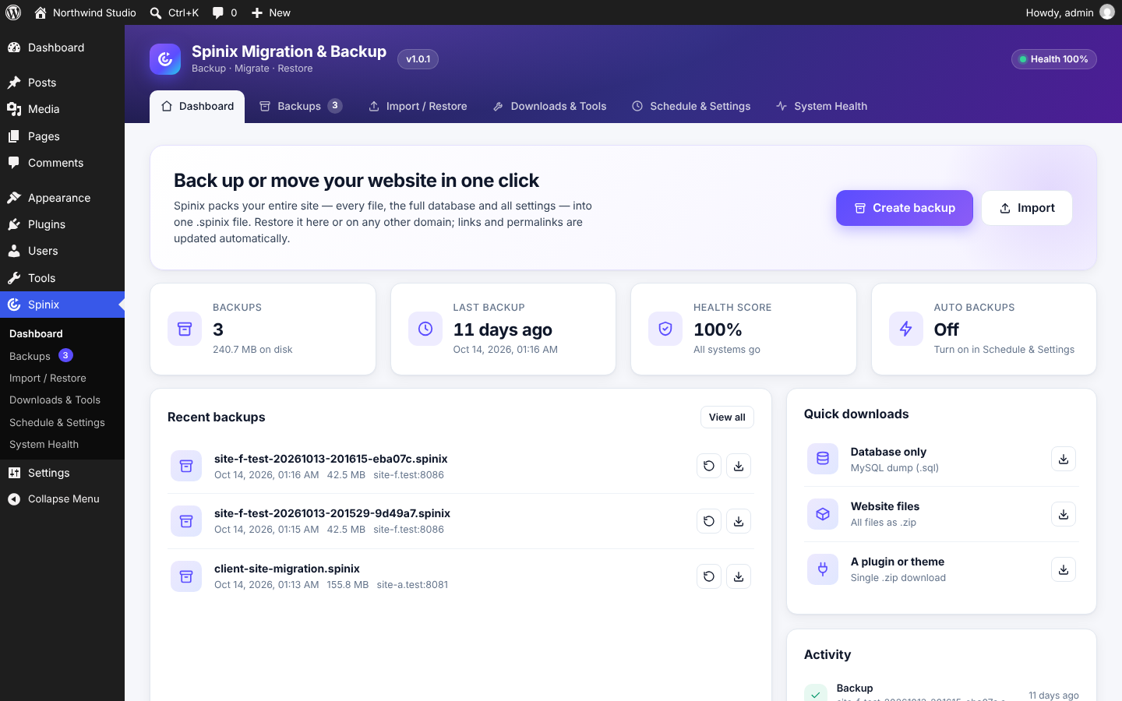Collapse the WordPress admin menu
The image size is (1122, 701).
click(x=62, y=499)
